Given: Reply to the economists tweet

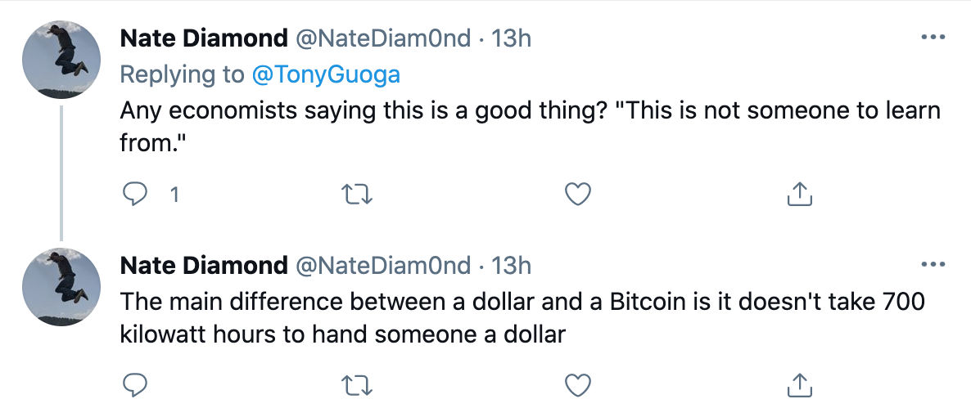Looking at the screenshot, I should (x=133, y=194).
